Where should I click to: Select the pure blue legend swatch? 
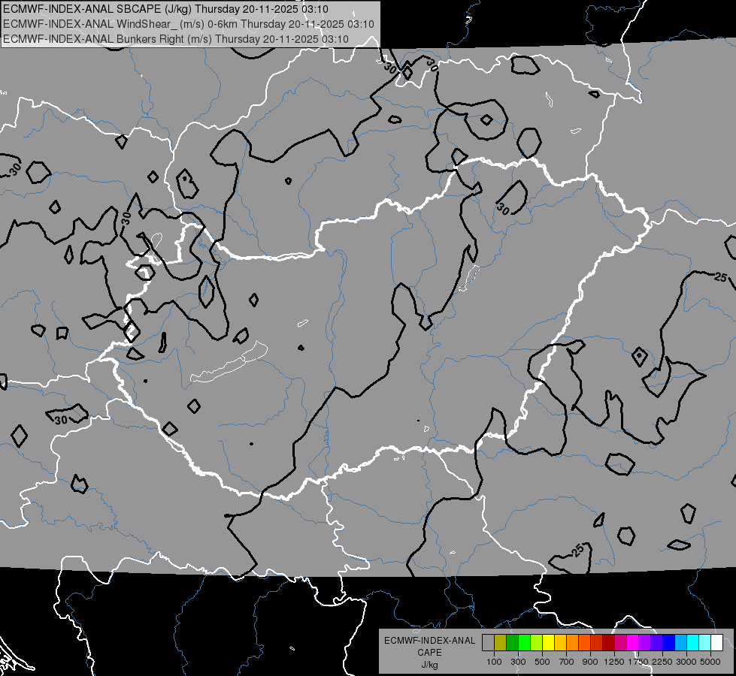[668, 642]
